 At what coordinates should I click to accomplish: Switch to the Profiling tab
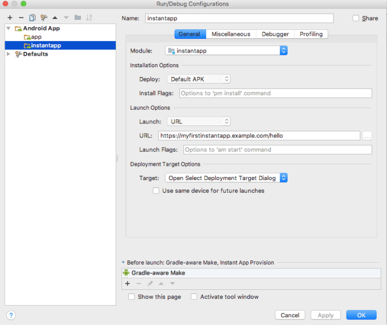click(311, 34)
